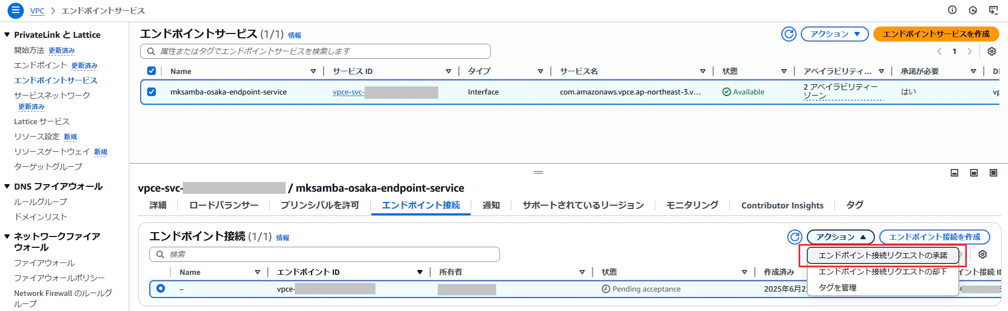1008x311 pixels.
Task: Open エンドポイント in sidebar
Action: click(x=41, y=65)
